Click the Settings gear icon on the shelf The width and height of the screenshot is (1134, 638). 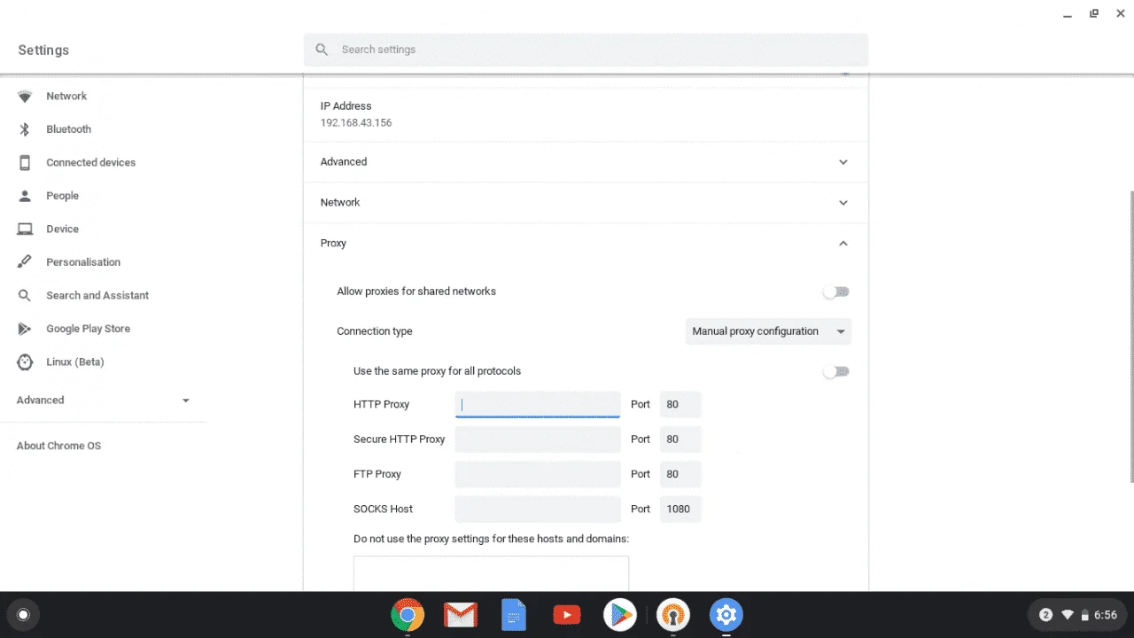coord(726,615)
